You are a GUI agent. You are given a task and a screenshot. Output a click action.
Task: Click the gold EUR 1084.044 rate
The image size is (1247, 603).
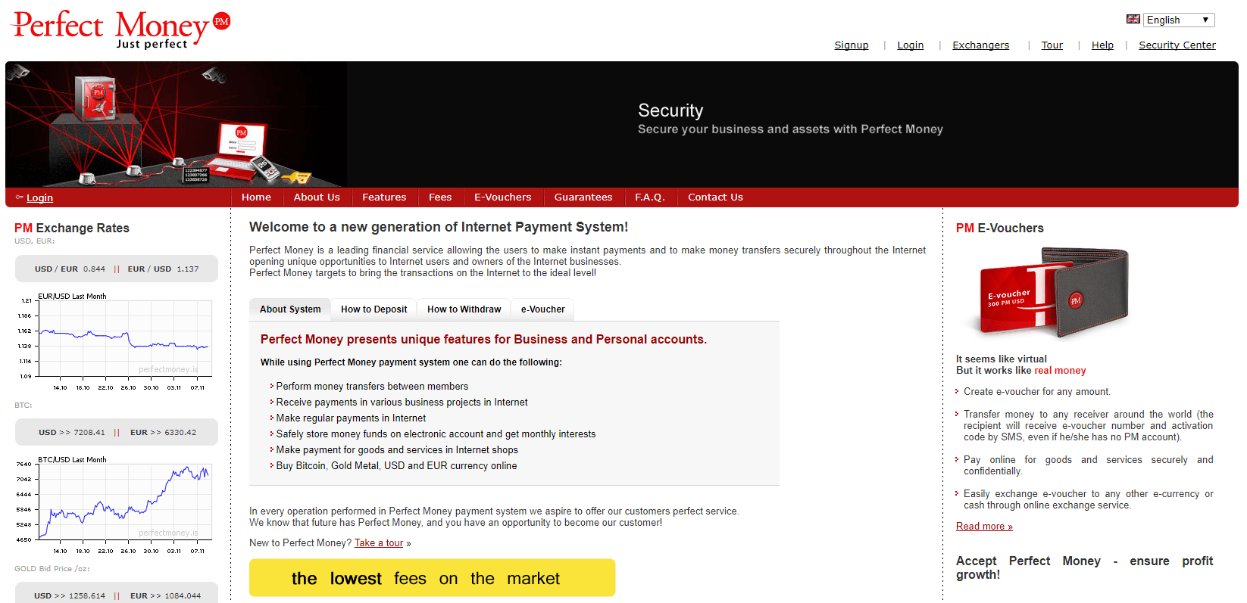click(165, 596)
